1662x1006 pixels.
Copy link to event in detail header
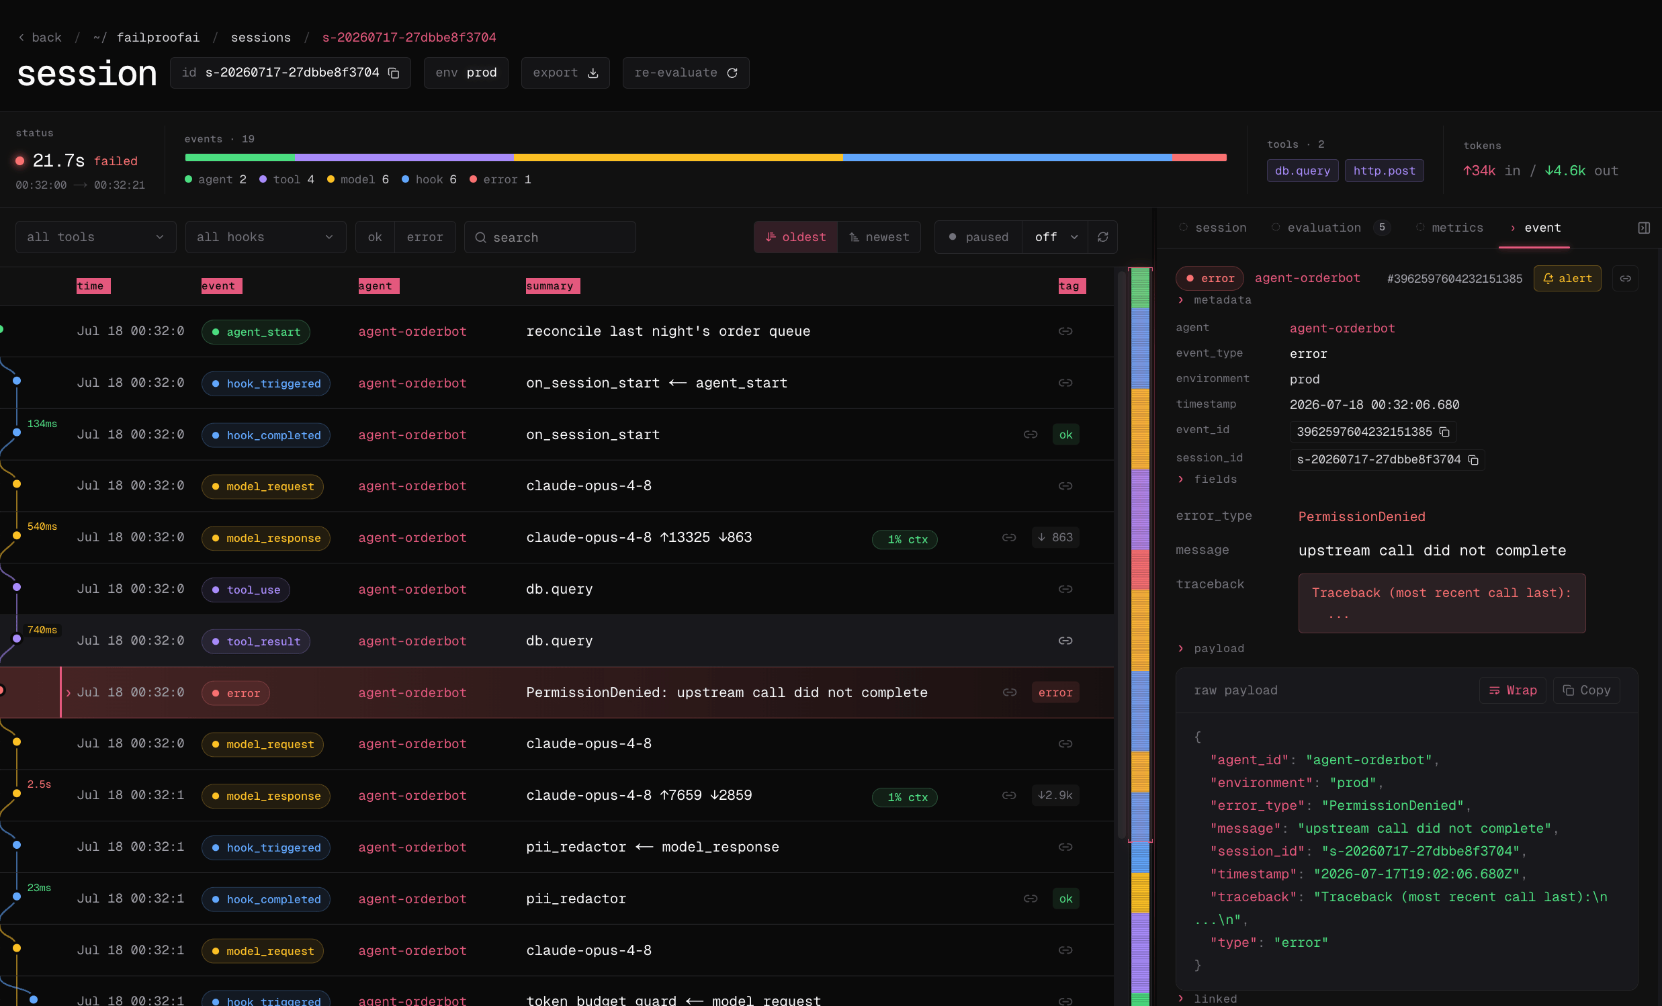(1626, 279)
